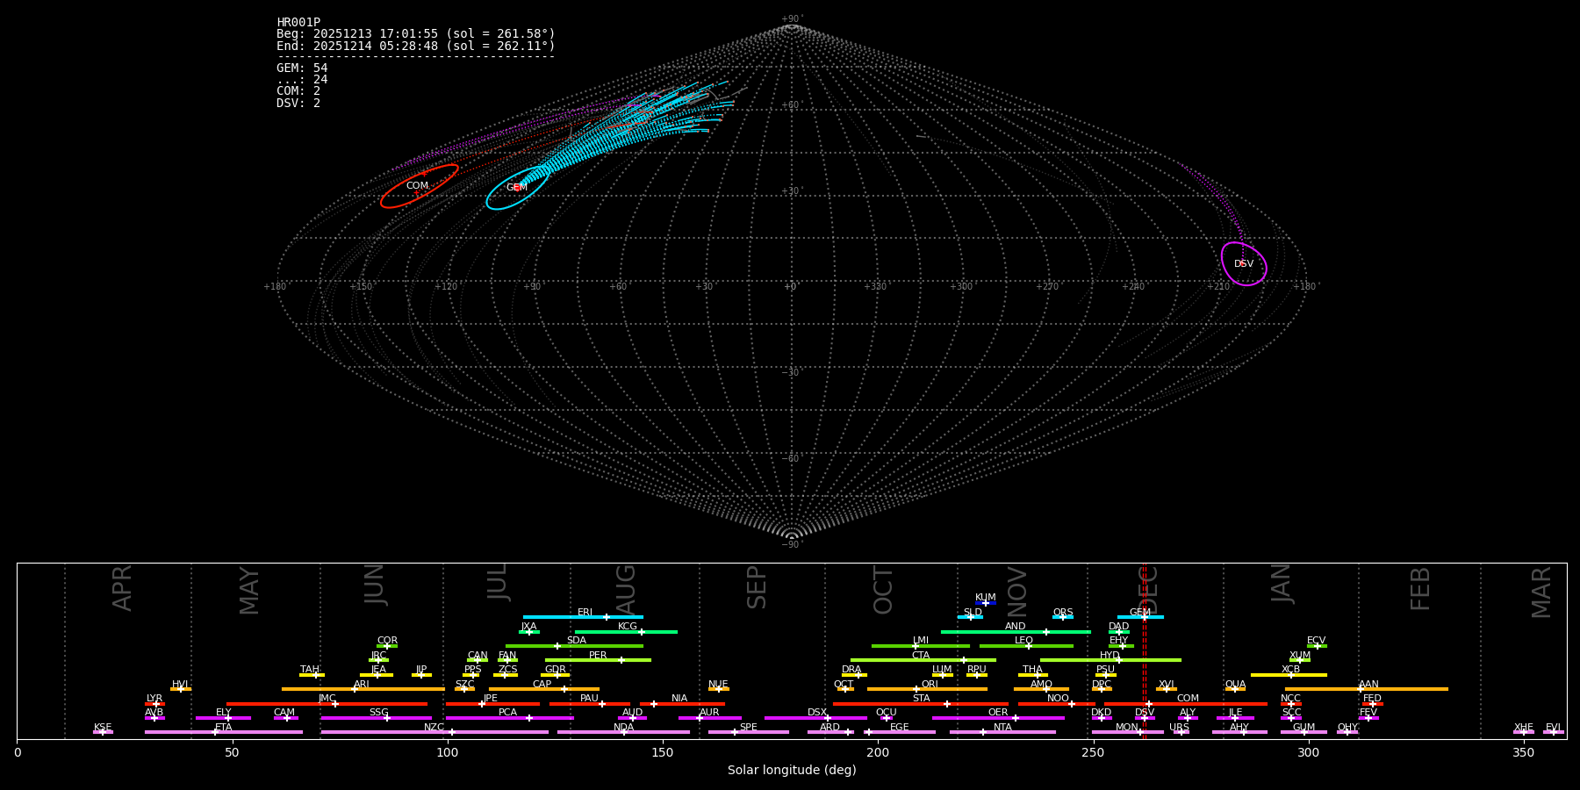Click the 'DSV: 2' count entry

[x=298, y=104]
